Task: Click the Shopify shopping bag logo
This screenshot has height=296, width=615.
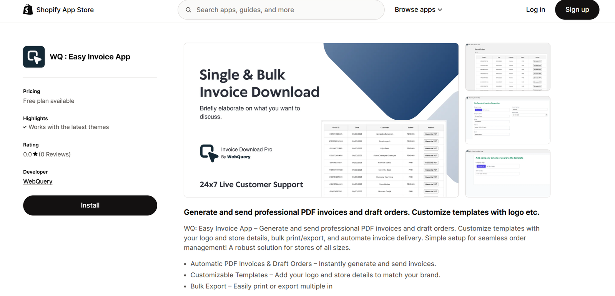Action: point(28,10)
